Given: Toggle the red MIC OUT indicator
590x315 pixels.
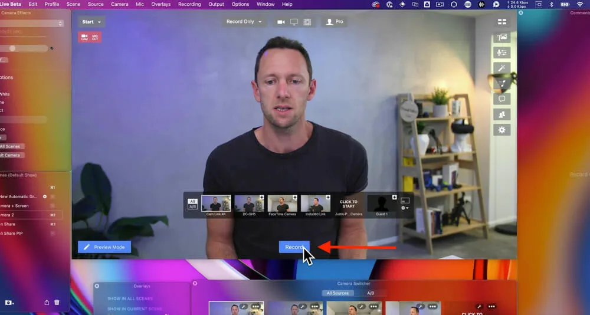Looking at the screenshot, I should [x=95, y=37].
